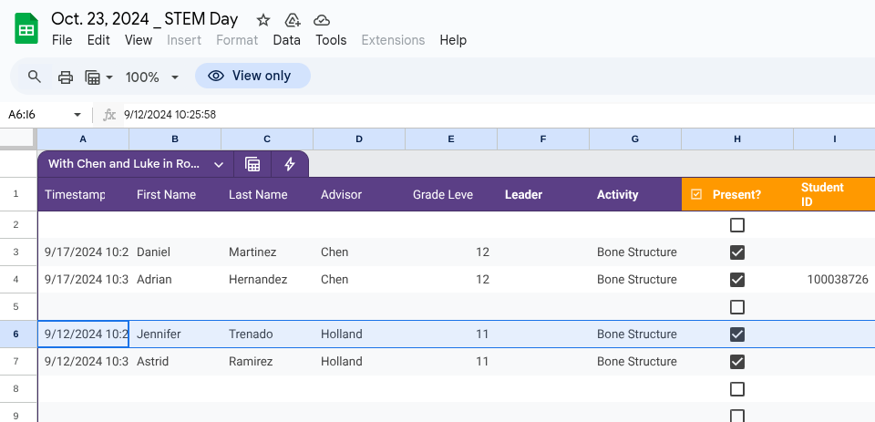
Task: Click the lightning bolt icon
Action: [x=290, y=164]
